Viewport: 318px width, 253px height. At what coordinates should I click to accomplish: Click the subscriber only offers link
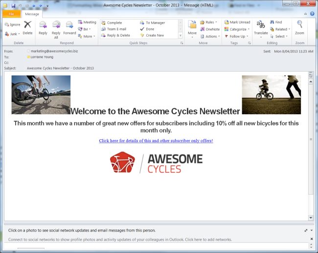(156, 141)
